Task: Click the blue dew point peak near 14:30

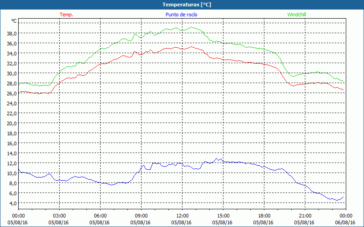Action: tap(217, 158)
